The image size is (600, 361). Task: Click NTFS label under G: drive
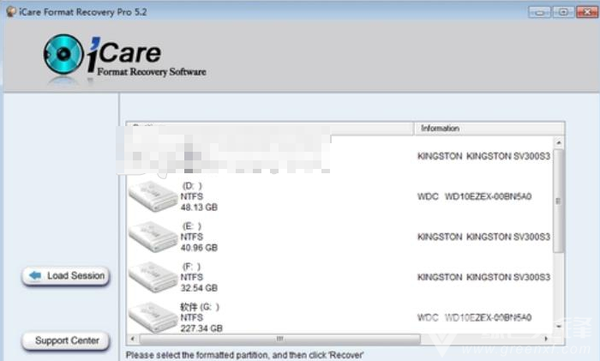192,317
